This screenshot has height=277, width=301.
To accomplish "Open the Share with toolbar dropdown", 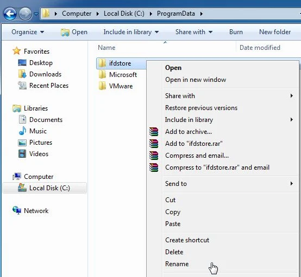I will 194,32.
